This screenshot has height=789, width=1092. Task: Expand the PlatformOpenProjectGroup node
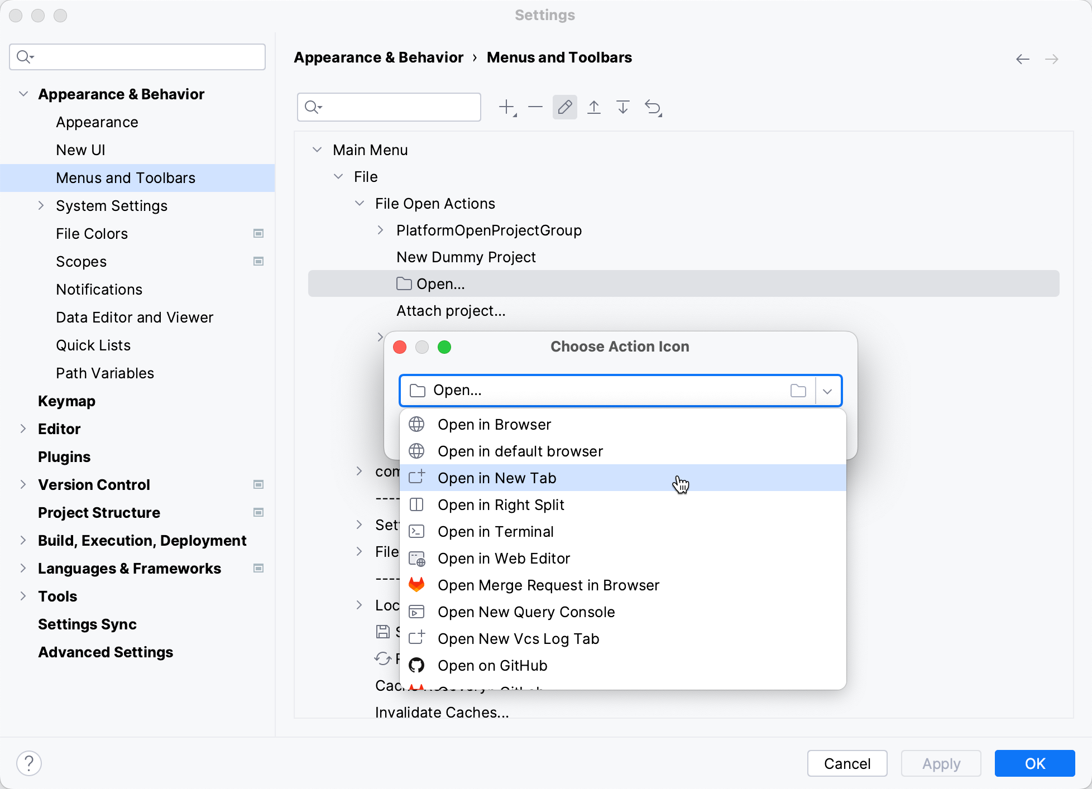pyautogui.click(x=380, y=230)
